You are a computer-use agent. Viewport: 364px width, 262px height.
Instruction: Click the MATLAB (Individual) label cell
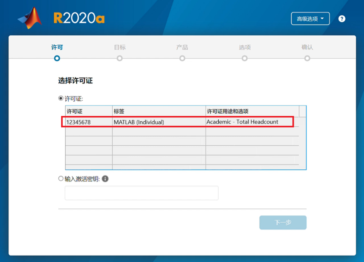point(159,122)
